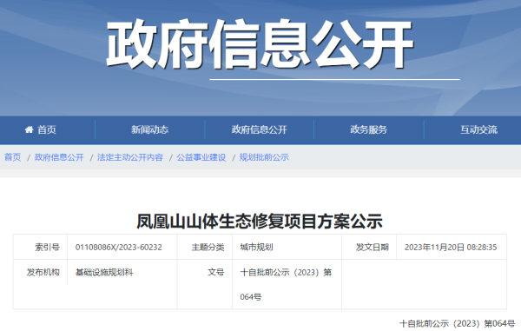Click the 索引号 label cell

pyautogui.click(x=47, y=248)
